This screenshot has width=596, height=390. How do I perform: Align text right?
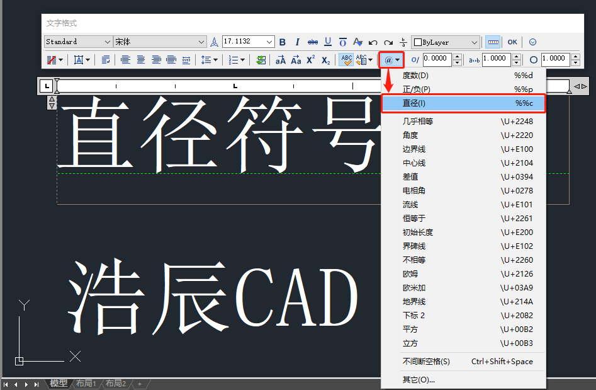156,60
